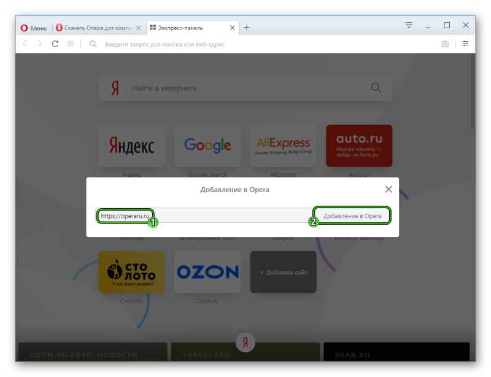Screen dimensions: 491x377
Task: Click the page vertical scrollbar
Action: (x=472, y=91)
